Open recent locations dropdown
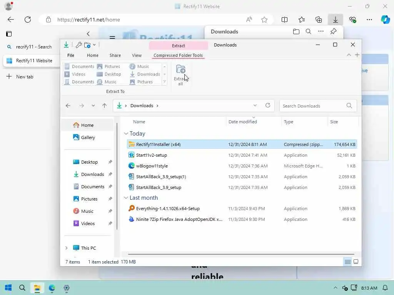This screenshot has width=394, height=295. pos(93,106)
